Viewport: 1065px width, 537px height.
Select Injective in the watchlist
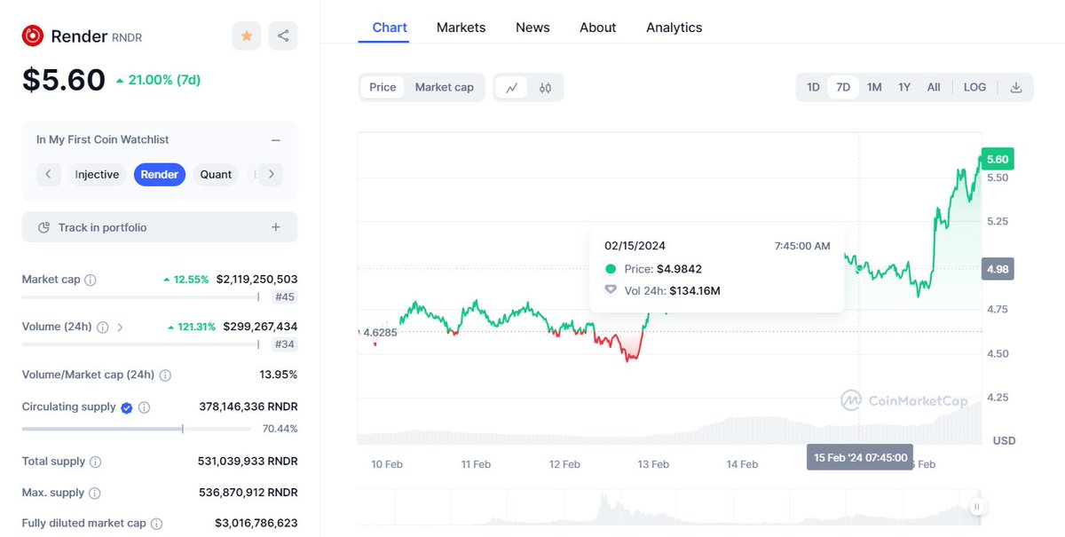click(97, 175)
